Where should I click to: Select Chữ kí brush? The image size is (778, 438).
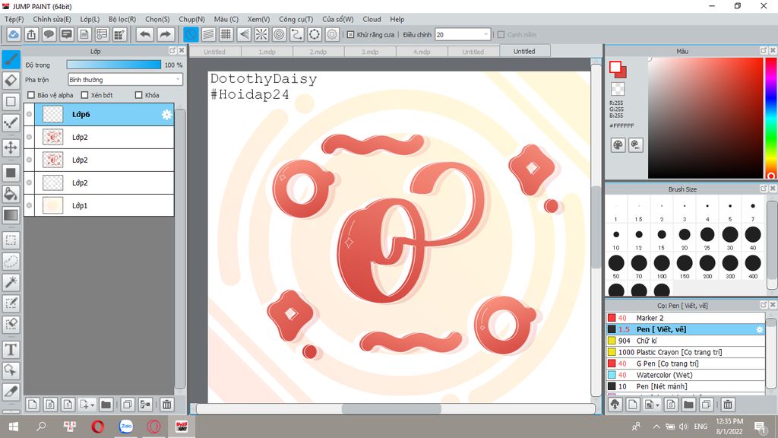pyautogui.click(x=686, y=341)
